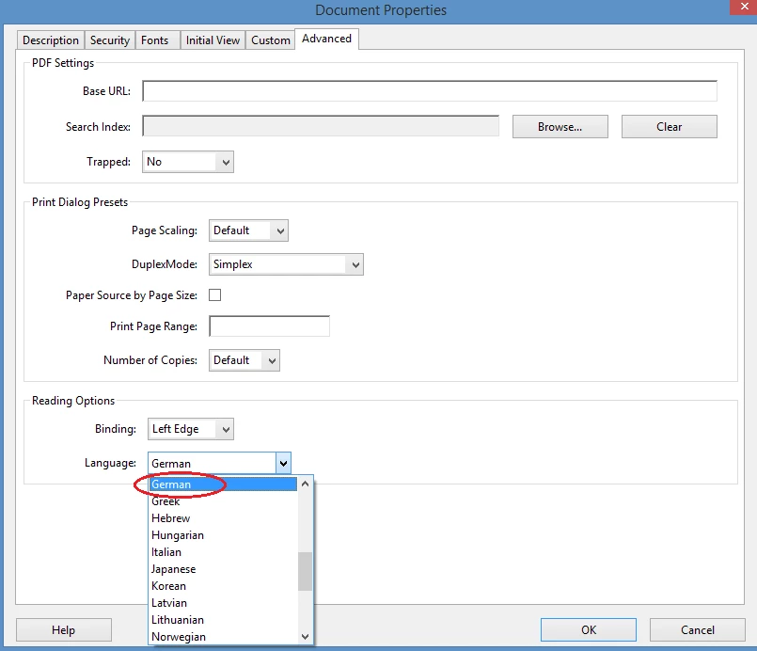Select Lithuanian in the language list

[x=223, y=620]
